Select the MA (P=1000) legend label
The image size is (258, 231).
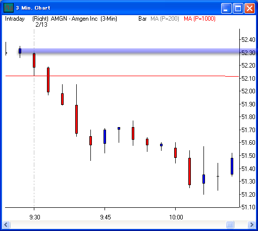tap(199, 19)
